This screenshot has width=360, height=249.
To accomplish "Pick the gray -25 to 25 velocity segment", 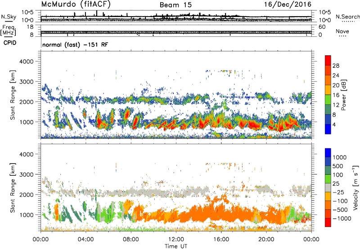I will tap(328, 187).
